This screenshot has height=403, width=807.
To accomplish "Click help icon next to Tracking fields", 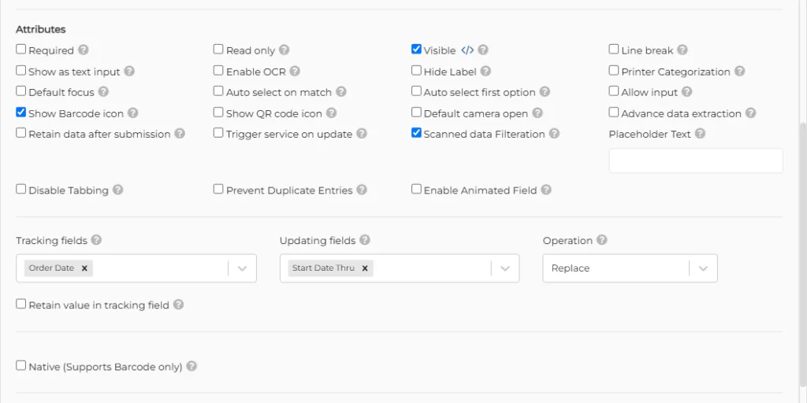I will click(x=96, y=240).
